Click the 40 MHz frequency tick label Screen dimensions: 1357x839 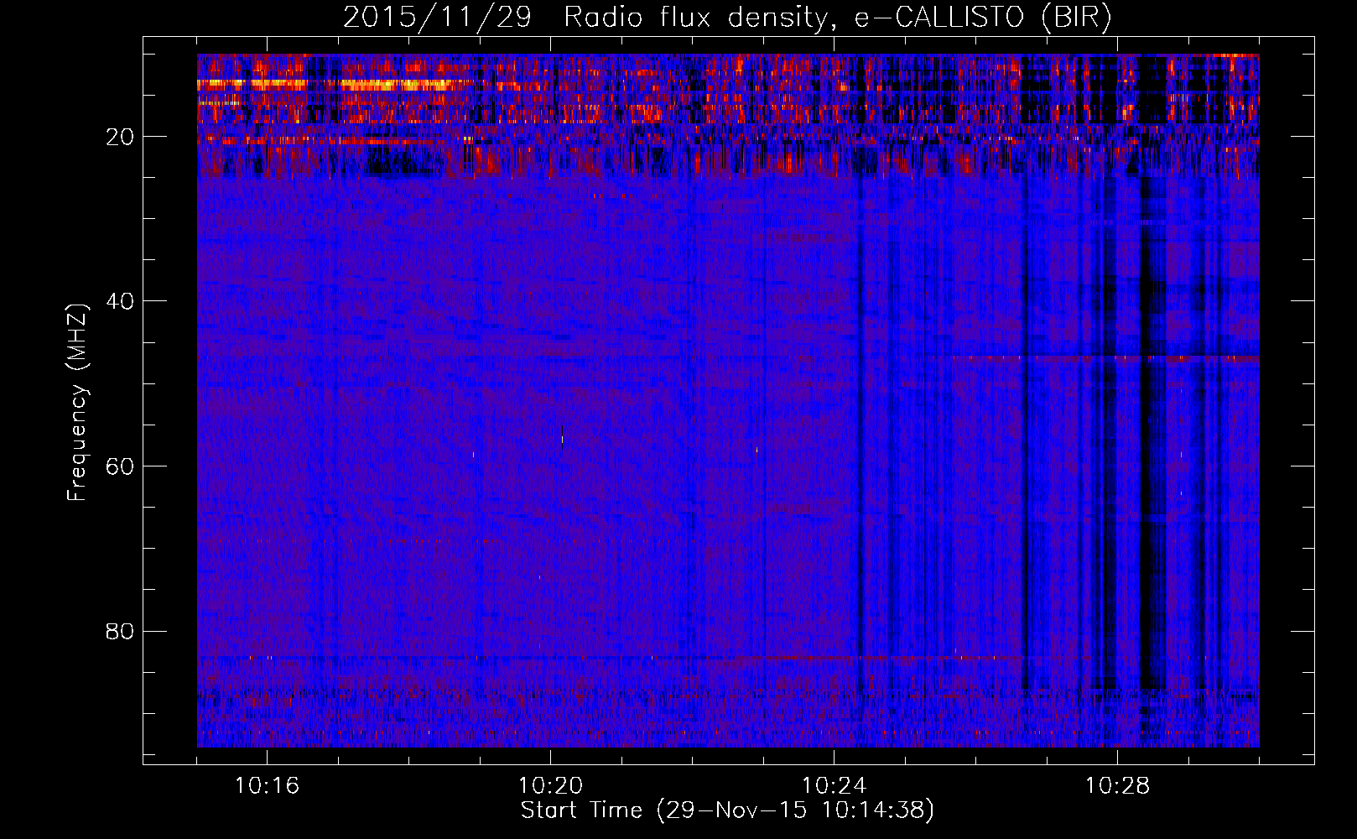[121, 301]
